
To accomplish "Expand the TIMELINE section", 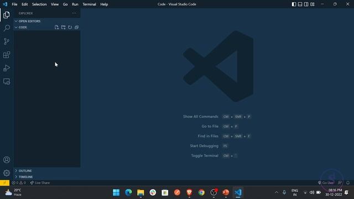I will coord(47,177).
